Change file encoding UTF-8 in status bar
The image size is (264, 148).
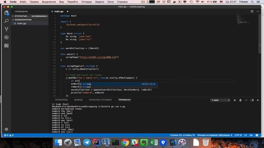click(x=238, y=135)
